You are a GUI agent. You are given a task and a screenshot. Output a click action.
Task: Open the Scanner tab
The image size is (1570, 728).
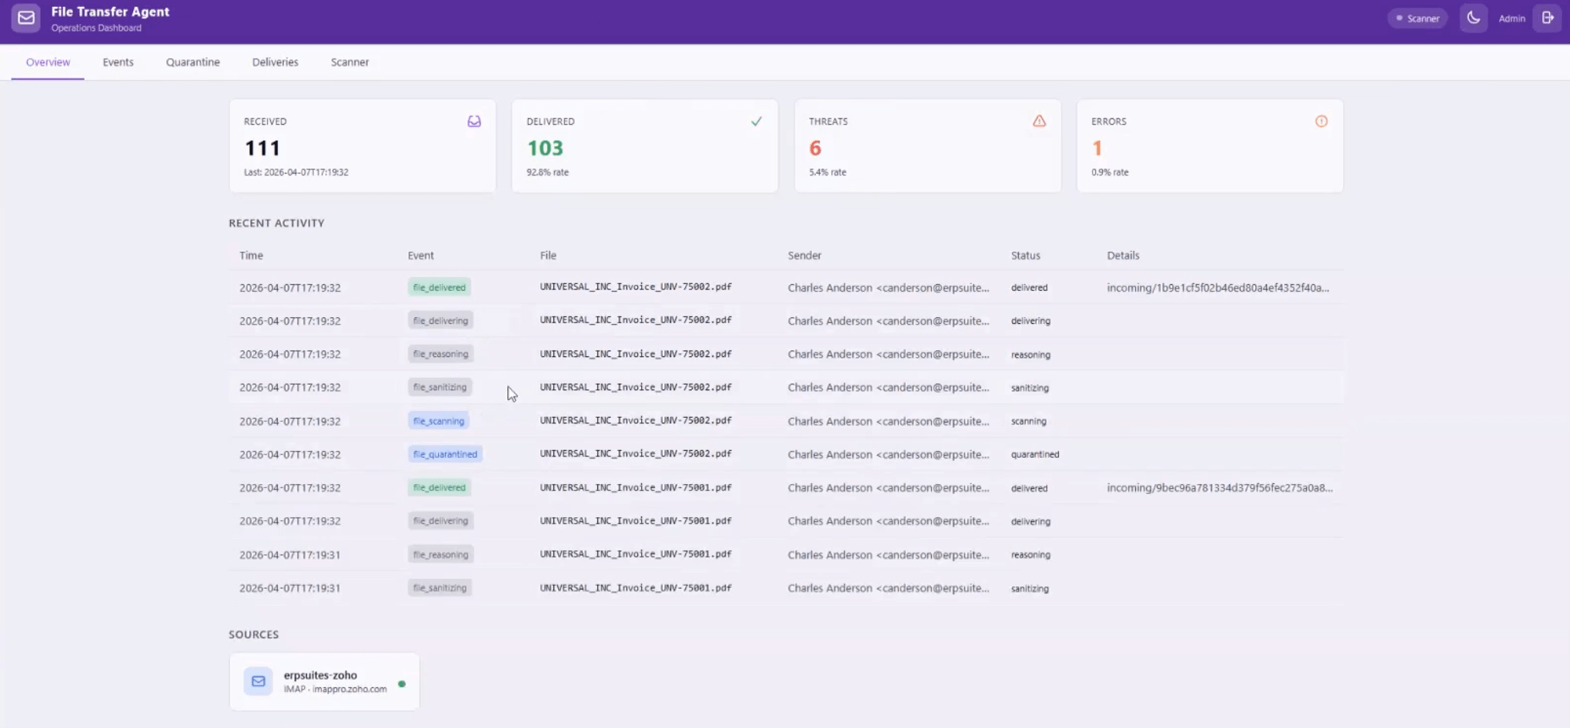coord(349,62)
